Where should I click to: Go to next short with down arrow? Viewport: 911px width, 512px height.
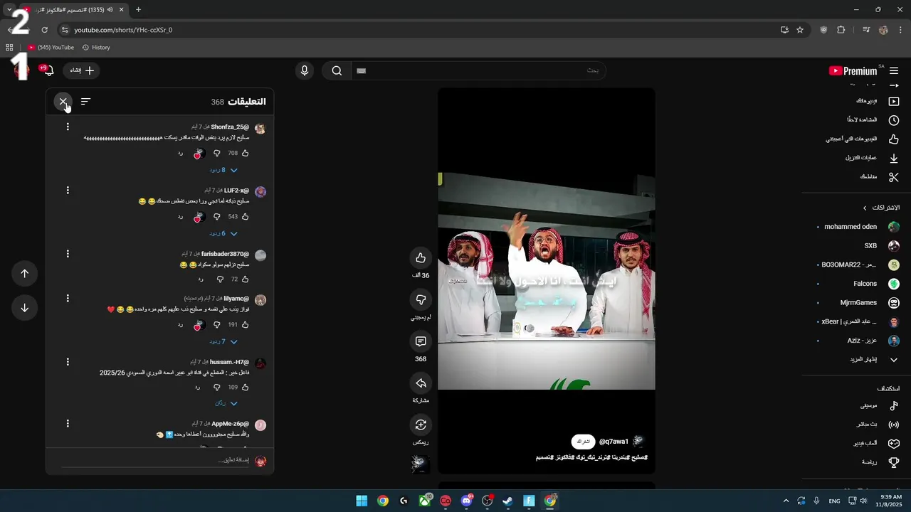tap(24, 308)
